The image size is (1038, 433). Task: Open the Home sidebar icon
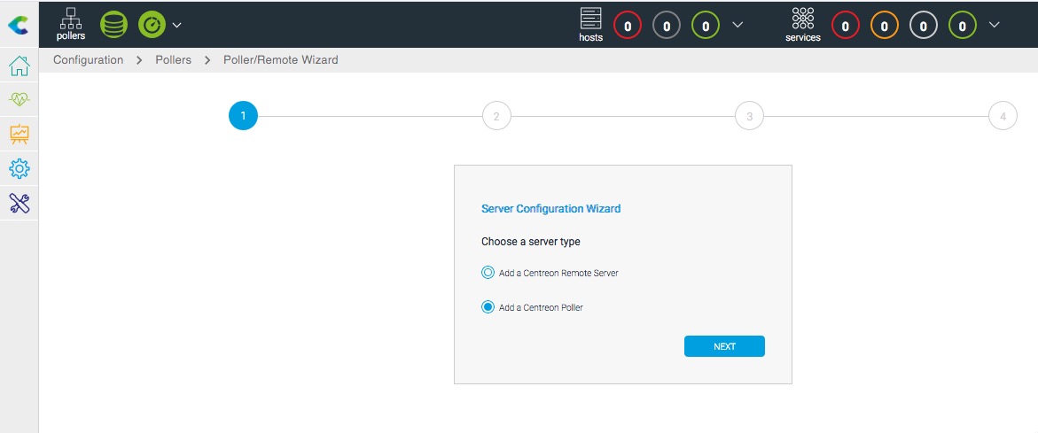[x=20, y=66]
